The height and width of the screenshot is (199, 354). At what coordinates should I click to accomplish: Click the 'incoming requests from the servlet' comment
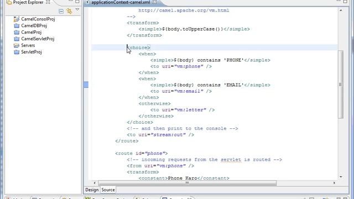tap(204, 160)
